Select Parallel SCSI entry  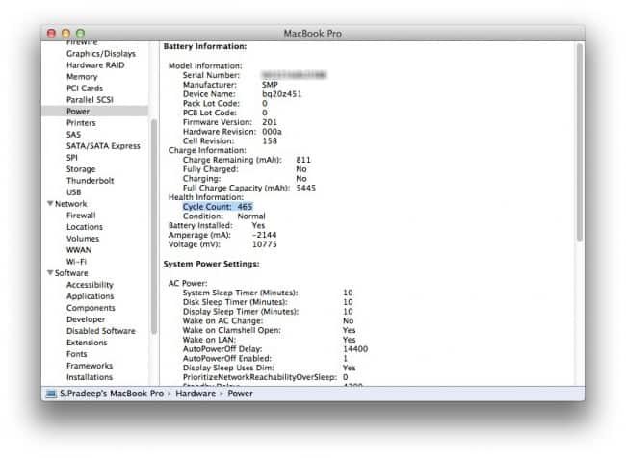(90, 100)
